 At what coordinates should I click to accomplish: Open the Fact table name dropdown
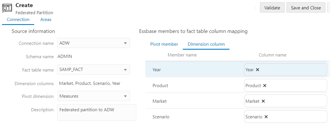[x=94, y=70]
